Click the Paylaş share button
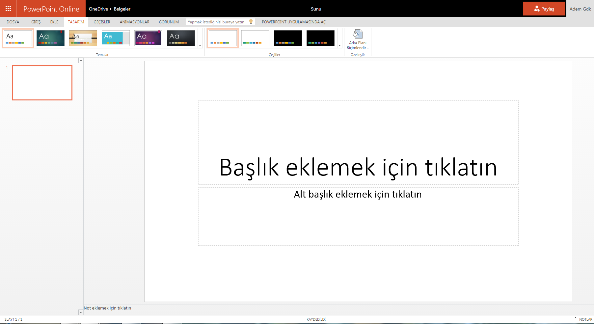 (x=544, y=9)
